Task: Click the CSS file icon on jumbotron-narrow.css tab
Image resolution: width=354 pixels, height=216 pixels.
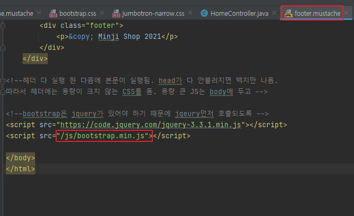Action: click(x=116, y=14)
